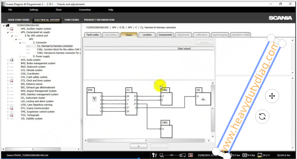The image size is (297, 159).
Task: Click the truck icon at the tree root
Action: [x=7, y=25]
